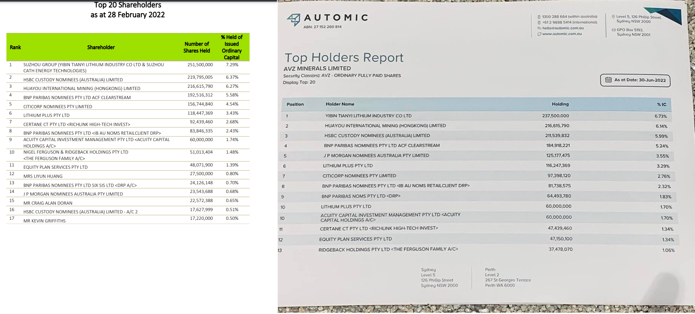Click phone icon beside +61 2 9698 5414
Screen dimensions: 695x314
[x=539, y=23]
